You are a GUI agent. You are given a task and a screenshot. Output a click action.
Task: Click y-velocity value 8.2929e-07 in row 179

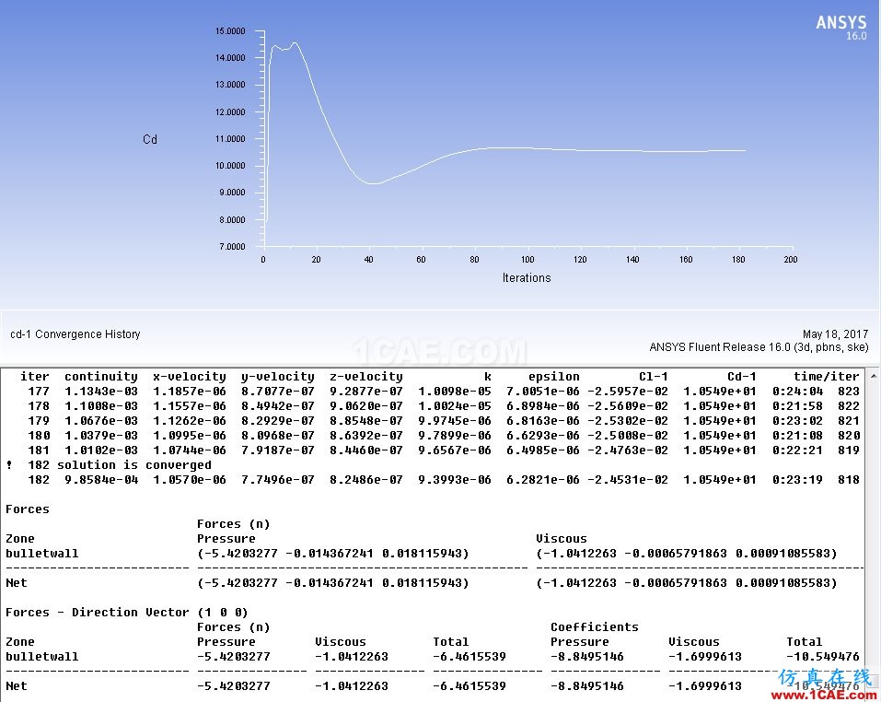278,420
